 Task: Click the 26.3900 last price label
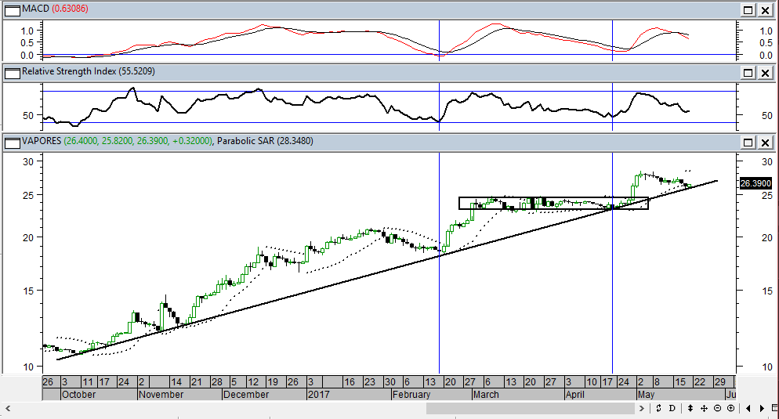coord(755,183)
